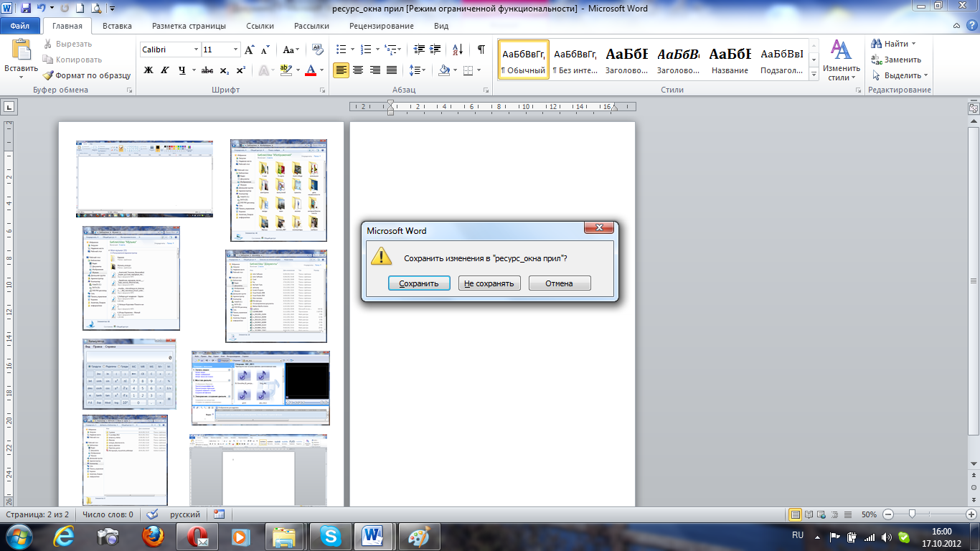Click the multilevel list icon

pyautogui.click(x=390, y=50)
